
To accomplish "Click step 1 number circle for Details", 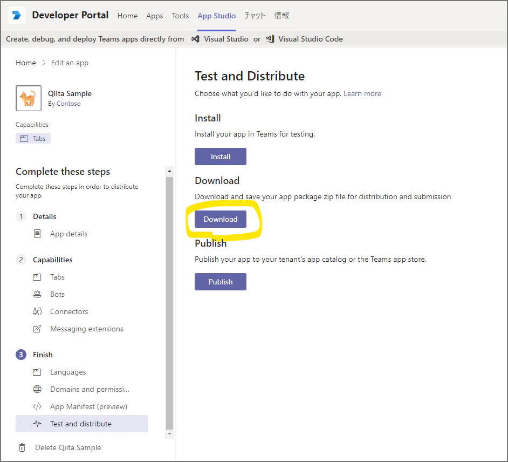I will coord(21,216).
